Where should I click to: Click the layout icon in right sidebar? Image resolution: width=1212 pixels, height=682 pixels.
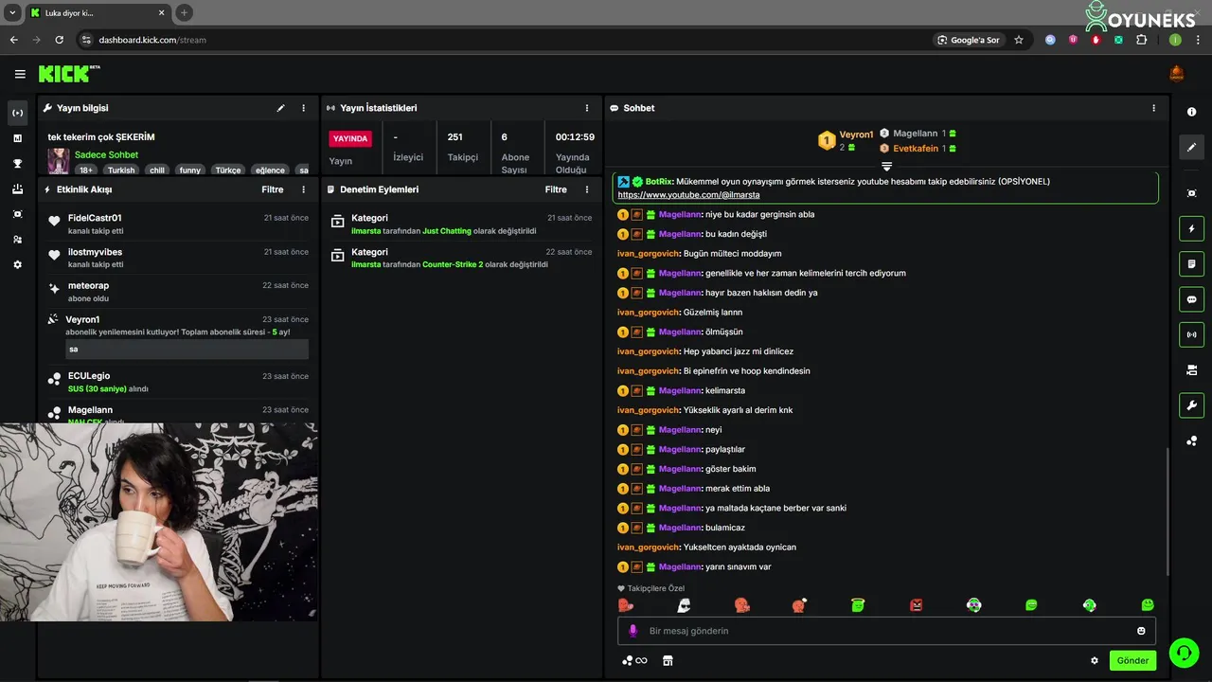tap(1191, 369)
